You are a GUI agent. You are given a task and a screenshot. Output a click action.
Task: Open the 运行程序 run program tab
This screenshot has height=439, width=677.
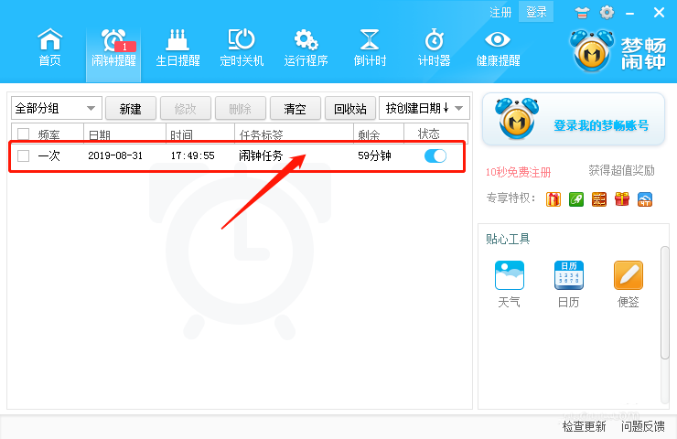click(306, 48)
